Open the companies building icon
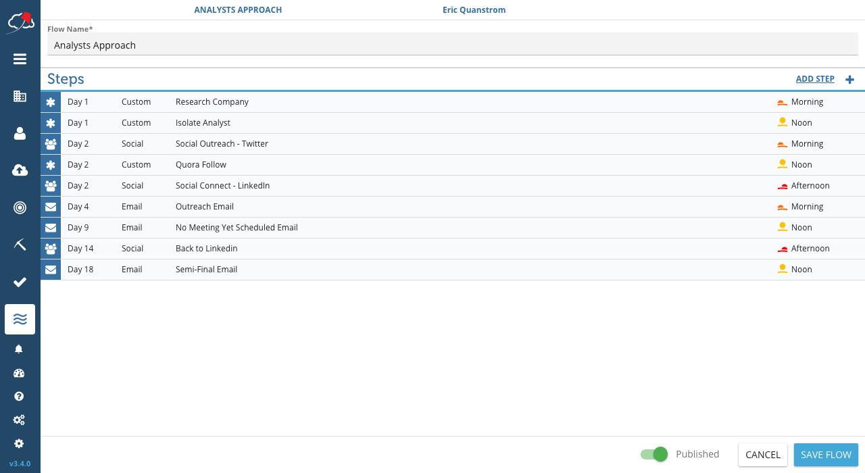This screenshot has height=473, width=865. pyautogui.click(x=20, y=96)
